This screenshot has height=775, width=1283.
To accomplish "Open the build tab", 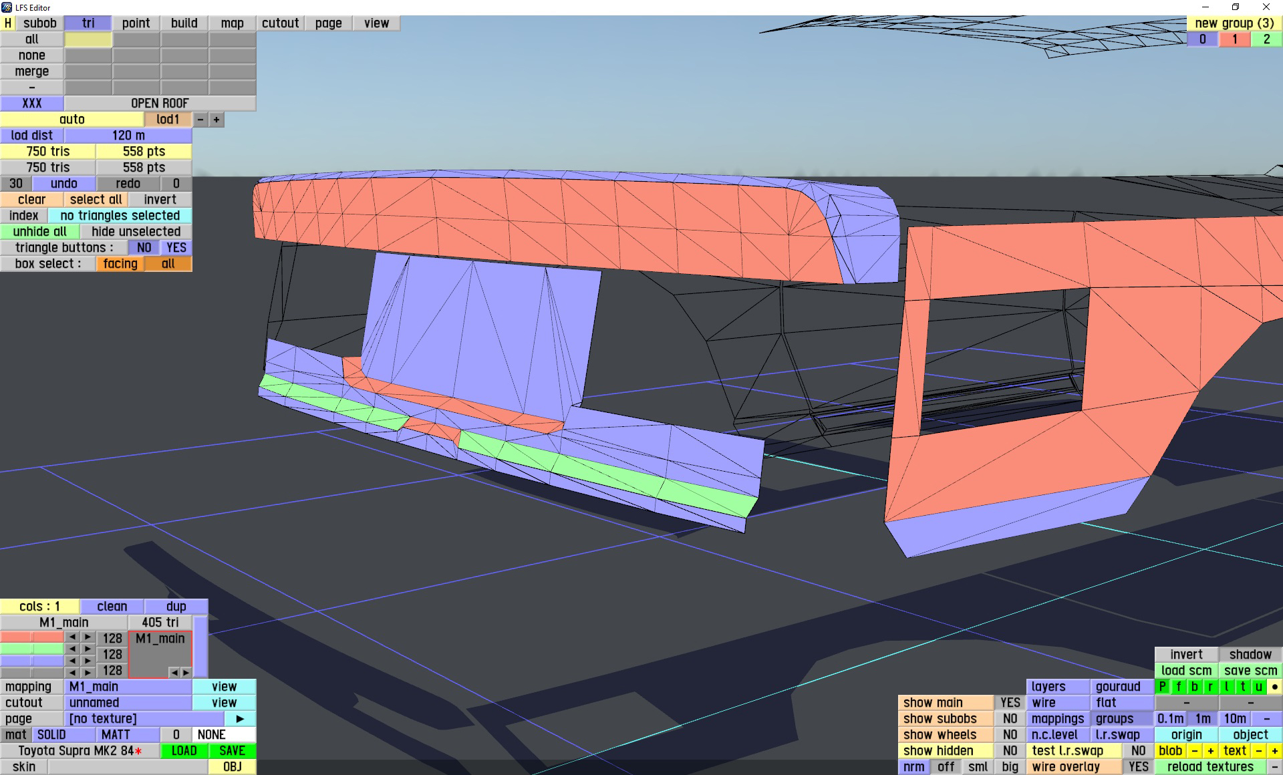I will tap(184, 23).
